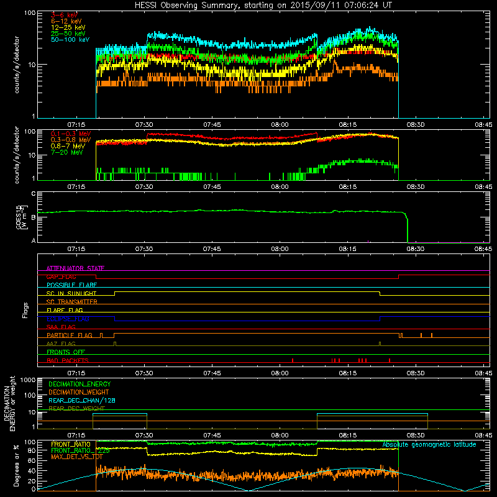Click the red BAD_PACKETS label
The width and height of the screenshot is (497, 497).
coord(68,360)
